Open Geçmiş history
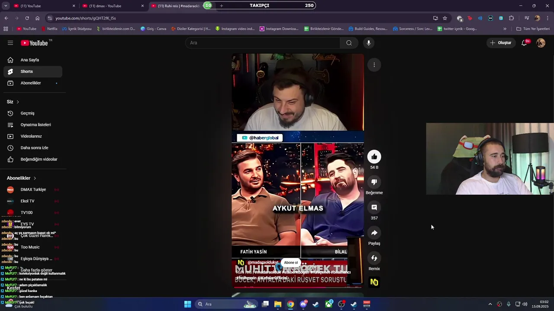 [x=33, y=113]
